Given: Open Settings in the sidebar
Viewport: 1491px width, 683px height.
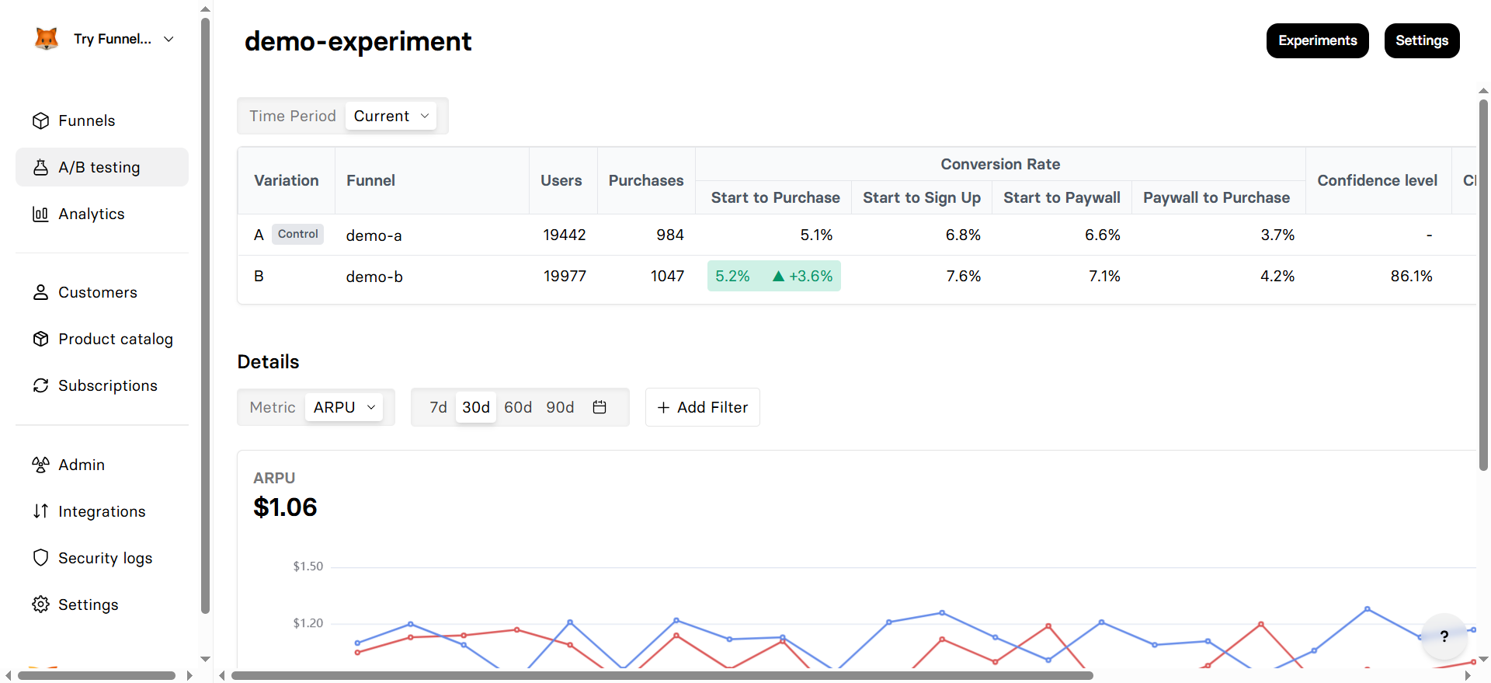Looking at the screenshot, I should coord(102,605).
